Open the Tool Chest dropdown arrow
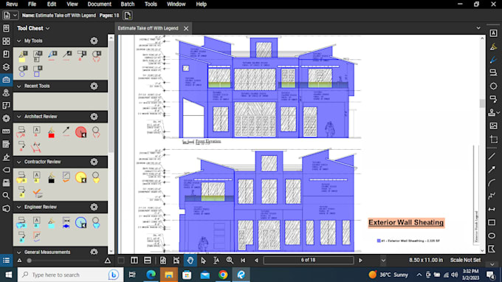Screen dimensions: 502x282 pyautogui.click(x=48, y=29)
